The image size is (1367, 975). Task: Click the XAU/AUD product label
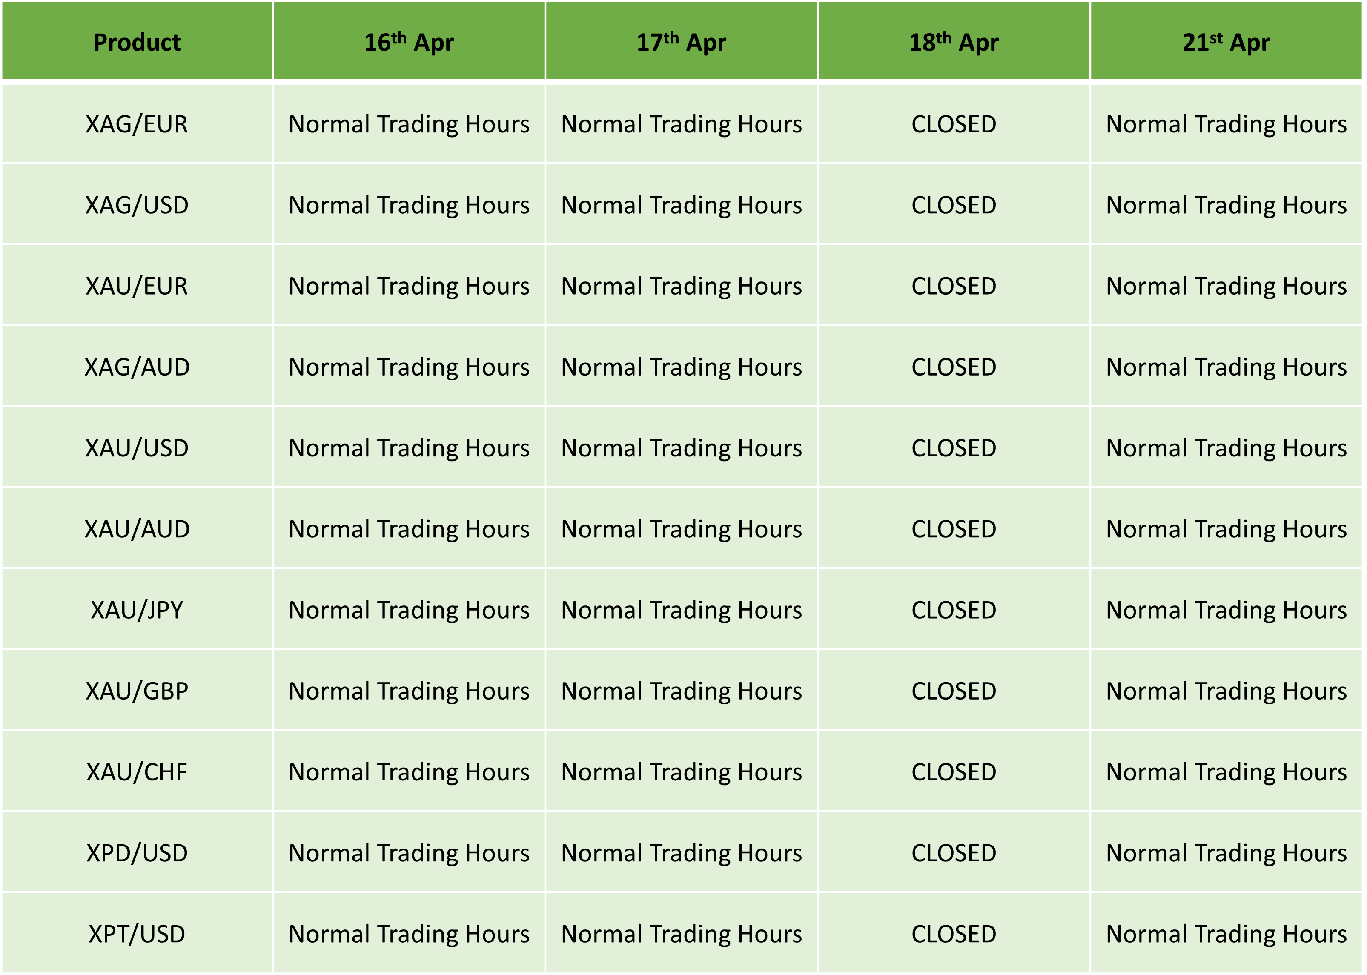pos(137,529)
